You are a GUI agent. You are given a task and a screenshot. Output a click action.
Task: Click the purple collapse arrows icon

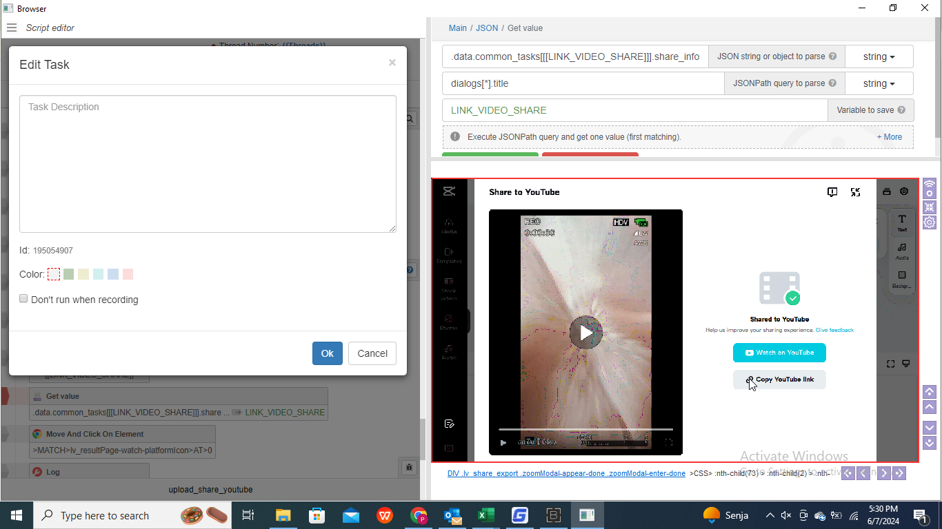click(930, 207)
